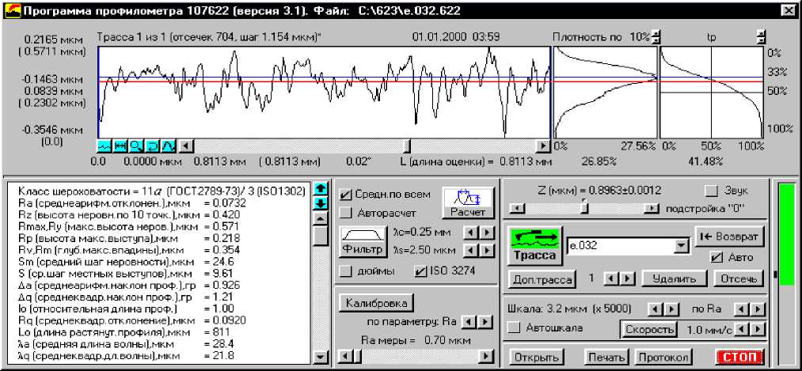Screen dimensions: 802x371
Task: Decrease Шкала scale with left arrow
Action: click(x=656, y=309)
